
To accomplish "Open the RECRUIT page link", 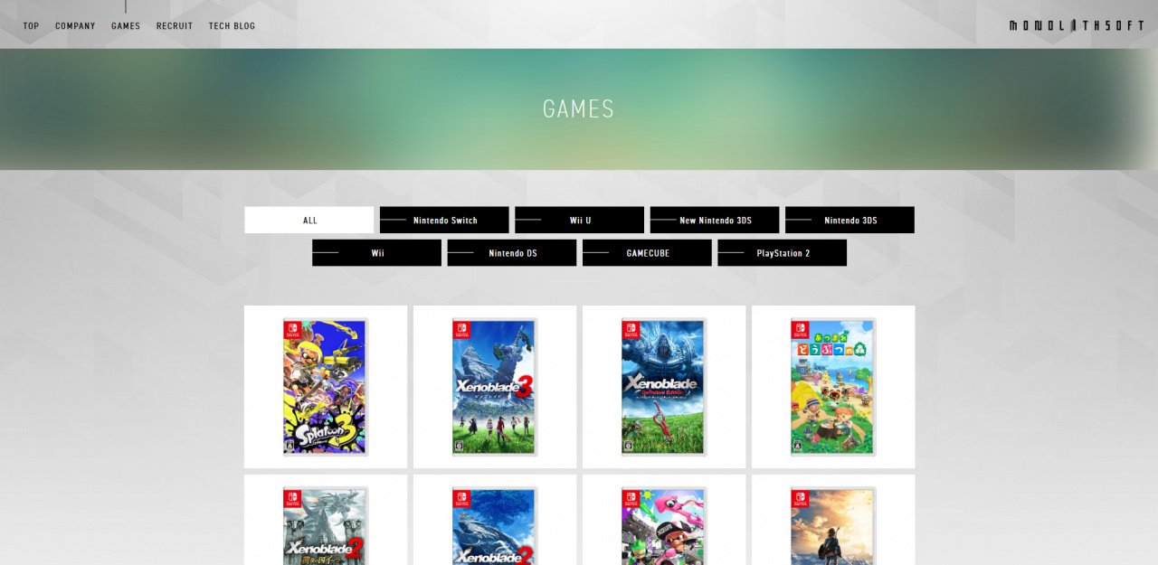I will [x=175, y=26].
